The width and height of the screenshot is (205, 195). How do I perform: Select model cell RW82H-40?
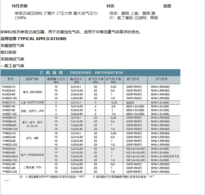coord(9,149)
